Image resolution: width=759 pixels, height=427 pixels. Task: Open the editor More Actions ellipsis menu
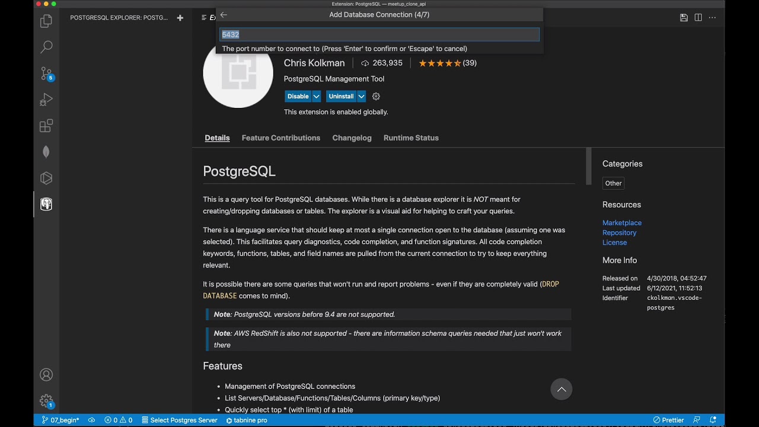point(712,18)
